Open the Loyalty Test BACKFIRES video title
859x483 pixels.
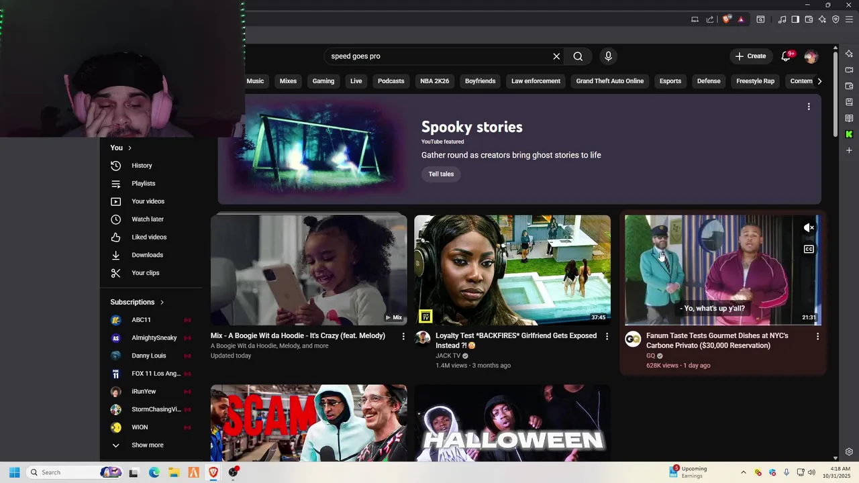pos(516,340)
